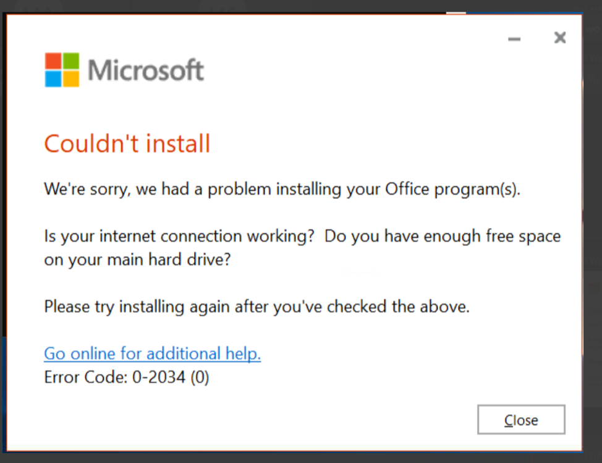Click the 'try installing again' message line

[256, 306]
